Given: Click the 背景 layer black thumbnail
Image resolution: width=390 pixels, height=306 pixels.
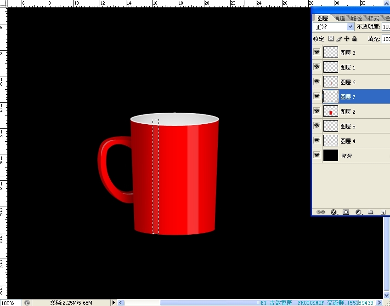Looking at the screenshot, I should point(331,156).
